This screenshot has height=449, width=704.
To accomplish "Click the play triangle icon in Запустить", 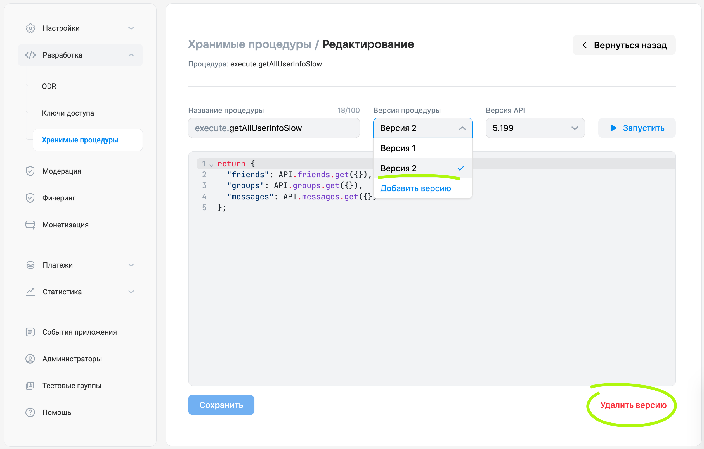I will (x=613, y=128).
